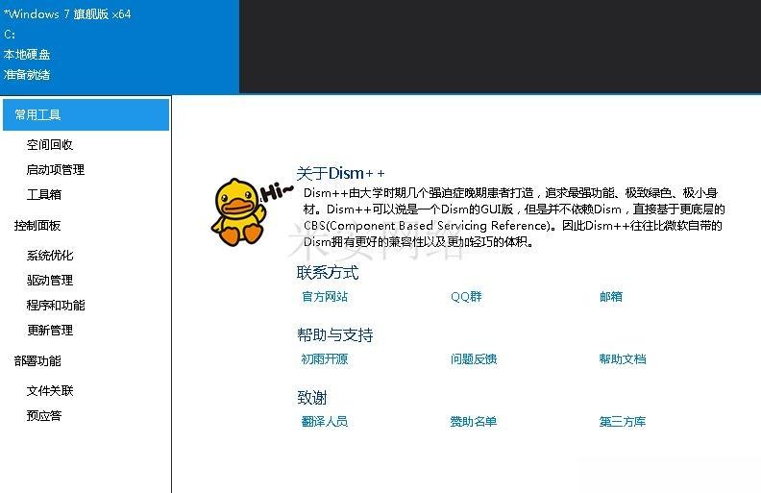Open 预应答 in the sidebar
This screenshot has height=493, width=761.
[x=43, y=416]
